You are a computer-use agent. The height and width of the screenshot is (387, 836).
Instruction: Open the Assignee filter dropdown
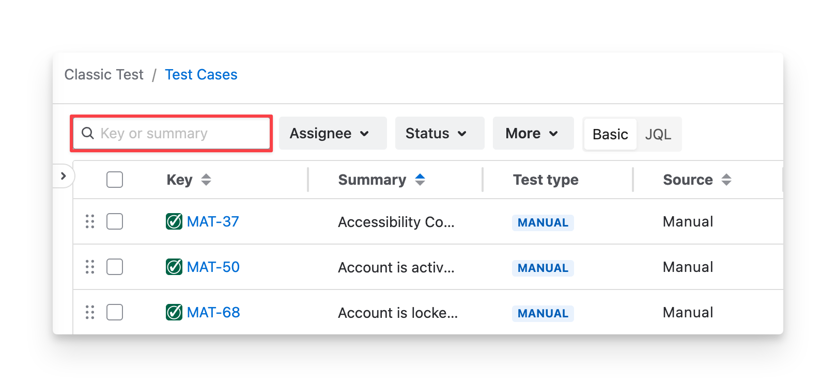coord(333,133)
